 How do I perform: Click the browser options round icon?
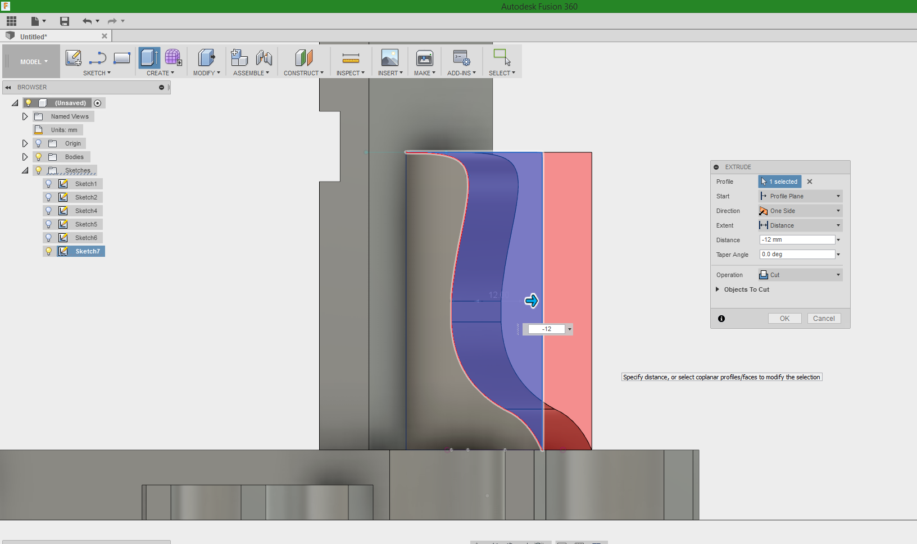click(x=161, y=88)
